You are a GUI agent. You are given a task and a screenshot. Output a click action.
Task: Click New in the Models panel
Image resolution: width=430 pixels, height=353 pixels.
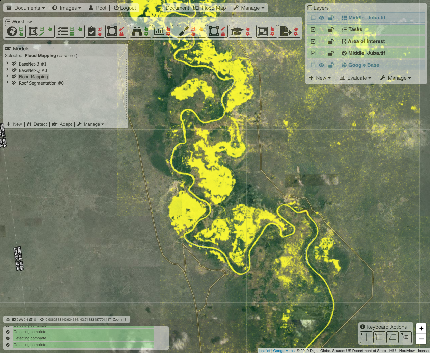[14, 124]
